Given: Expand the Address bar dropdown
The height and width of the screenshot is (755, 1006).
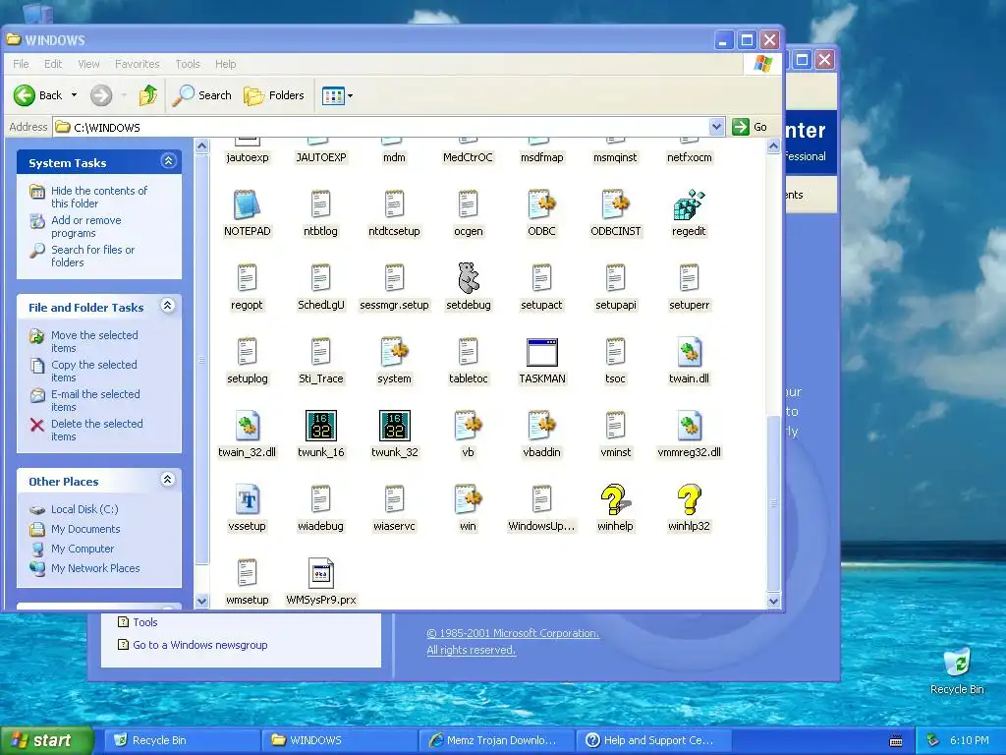Looking at the screenshot, I should 716,127.
